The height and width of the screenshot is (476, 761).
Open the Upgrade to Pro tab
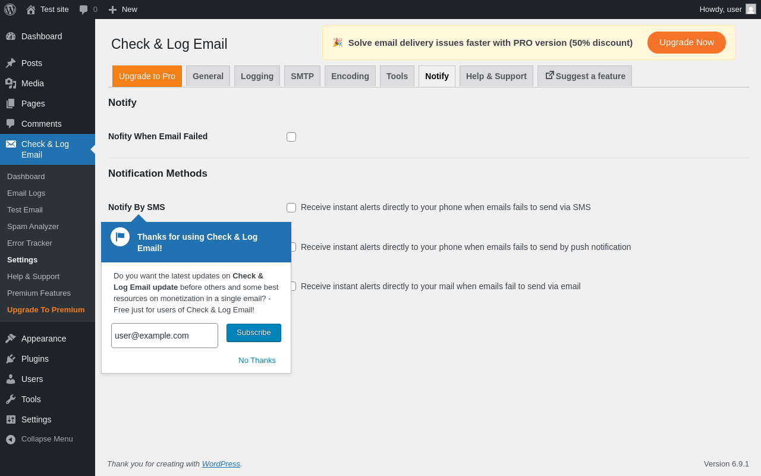147,76
